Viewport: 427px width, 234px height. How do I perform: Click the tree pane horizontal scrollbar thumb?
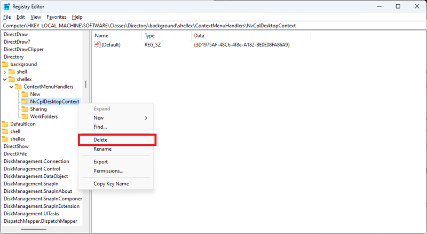34,229
